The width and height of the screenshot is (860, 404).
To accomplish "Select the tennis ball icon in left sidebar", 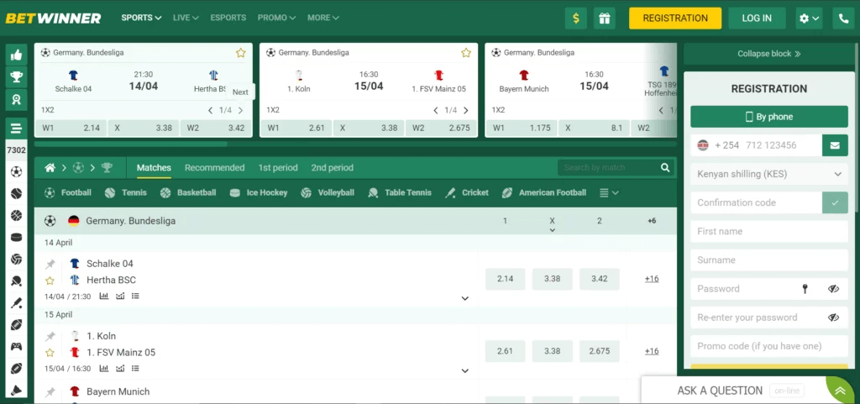I will pos(17,193).
